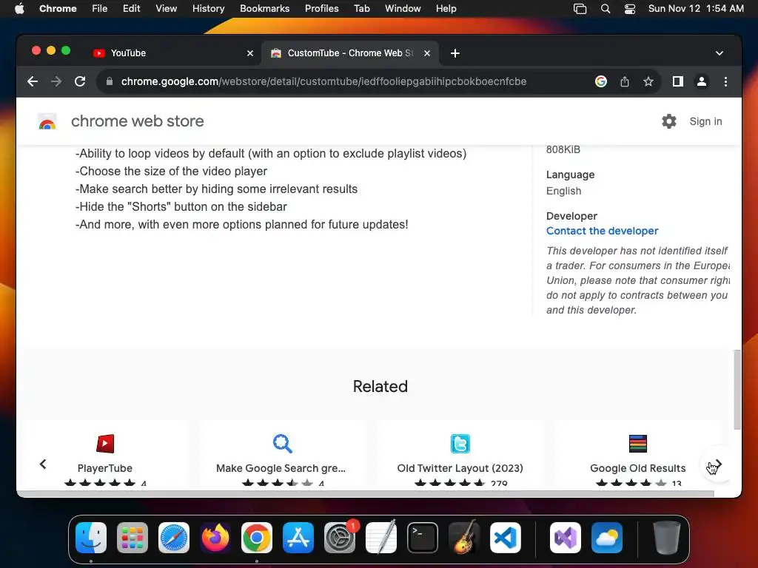The width and height of the screenshot is (758, 568).
Task: Launch Firefox from the Dock
Action: coord(215,538)
